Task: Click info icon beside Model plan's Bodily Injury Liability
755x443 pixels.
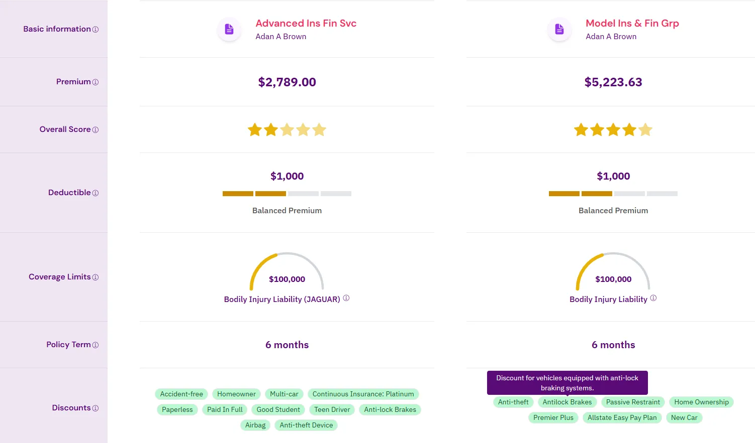Action: pos(653,298)
